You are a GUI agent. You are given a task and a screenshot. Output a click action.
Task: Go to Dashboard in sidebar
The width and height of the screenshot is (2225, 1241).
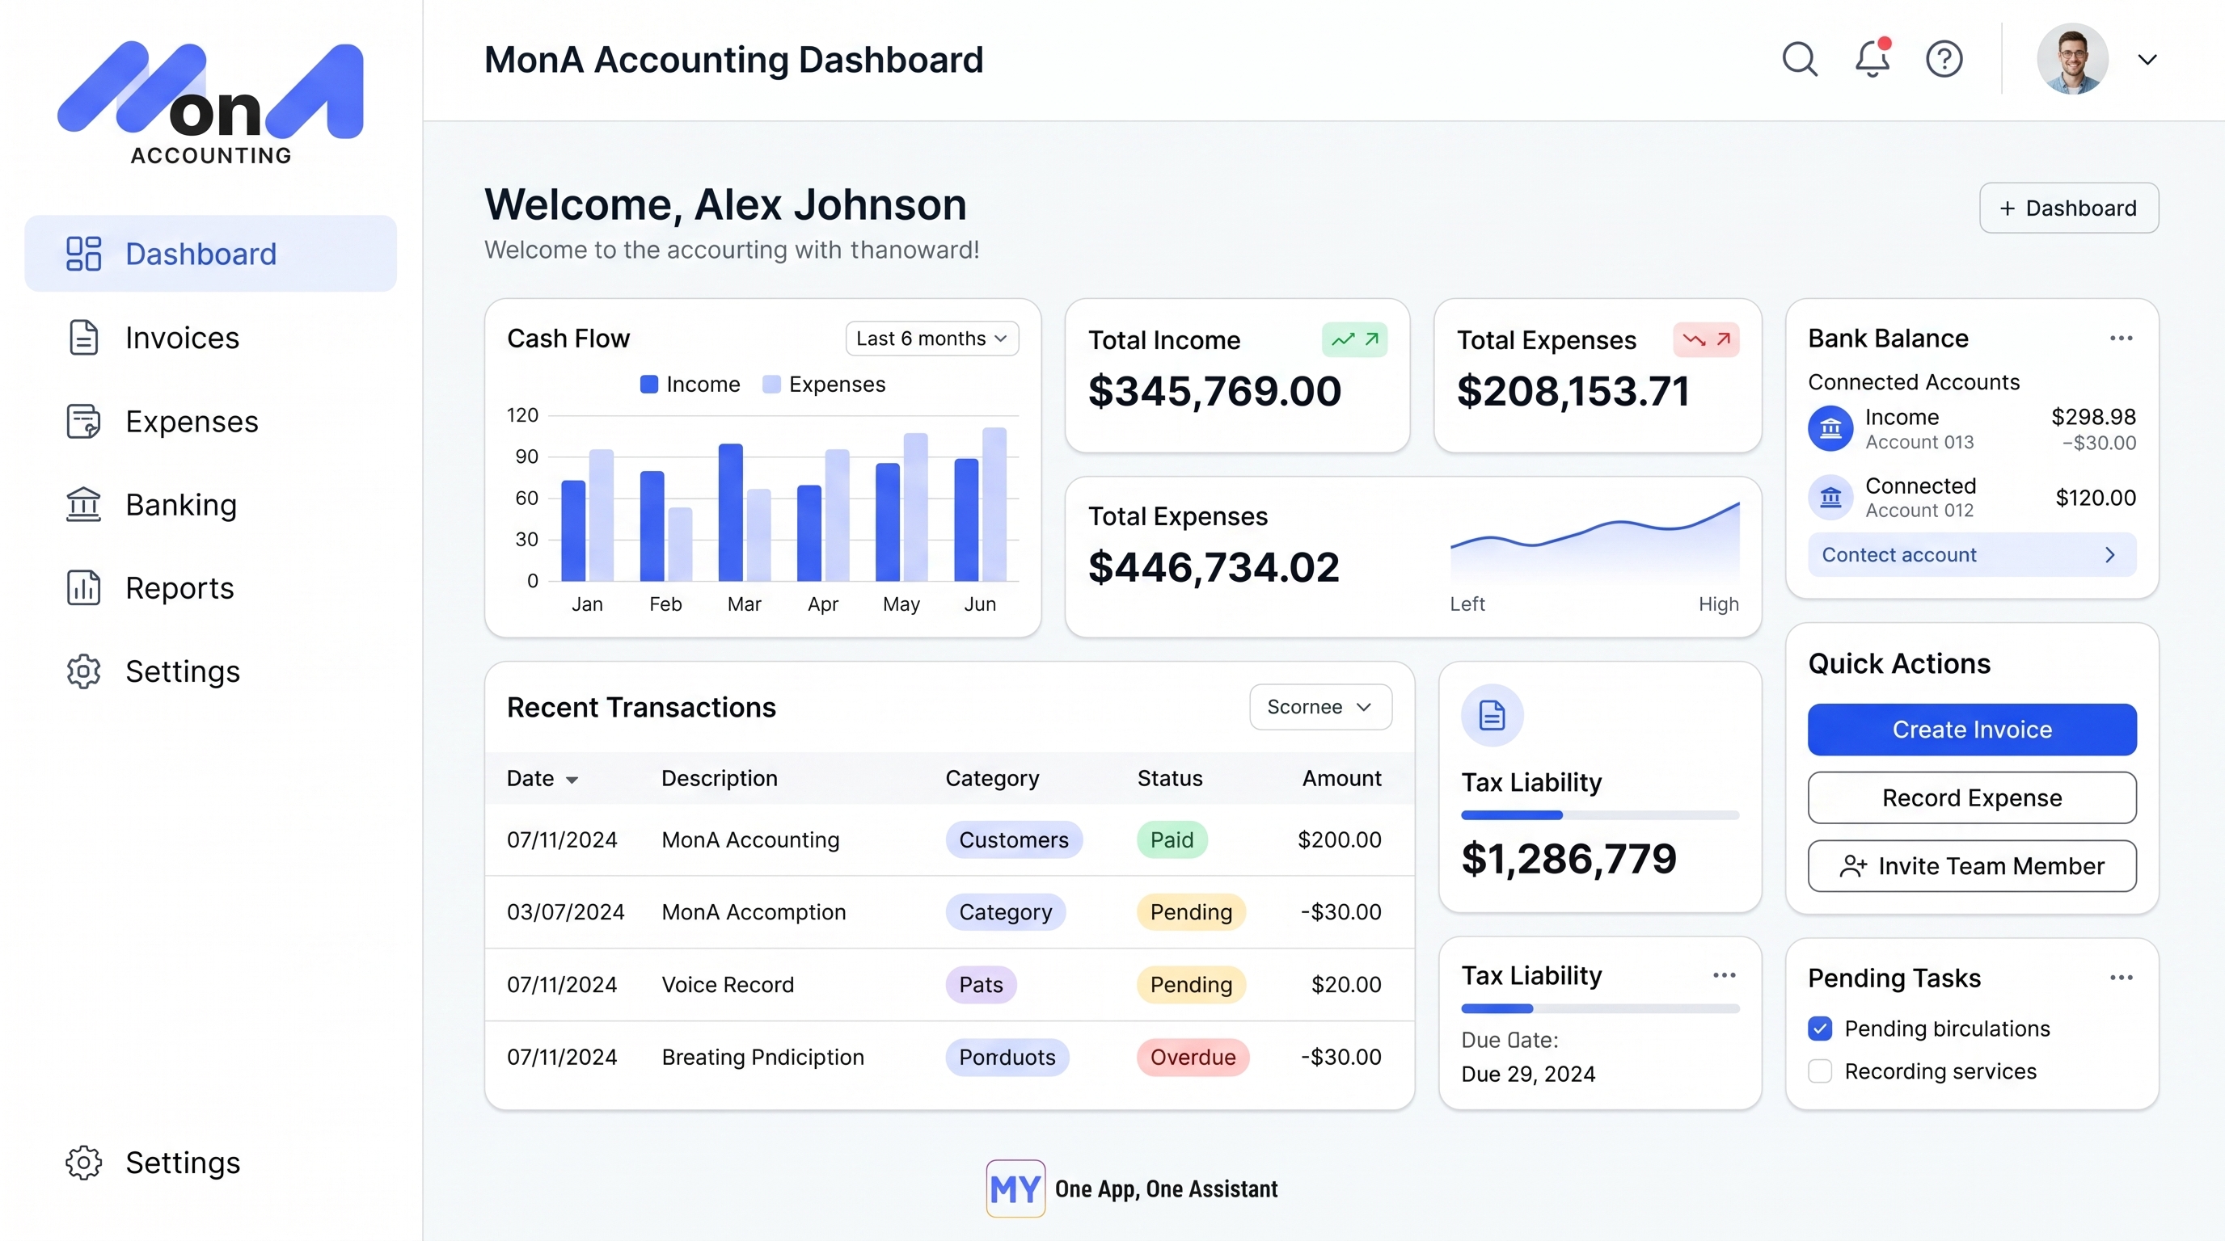point(211,254)
